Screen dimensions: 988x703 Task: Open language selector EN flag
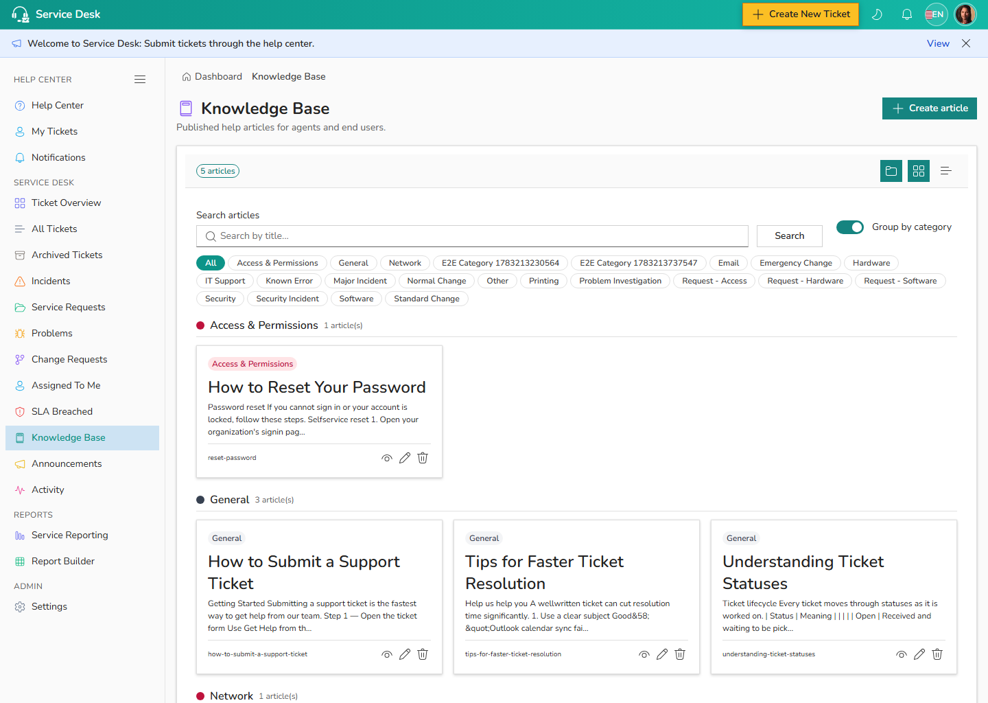pos(936,14)
